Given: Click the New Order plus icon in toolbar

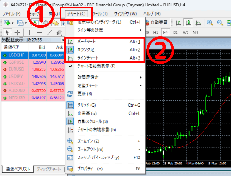Looking at the screenshot, I should point(6,23).
